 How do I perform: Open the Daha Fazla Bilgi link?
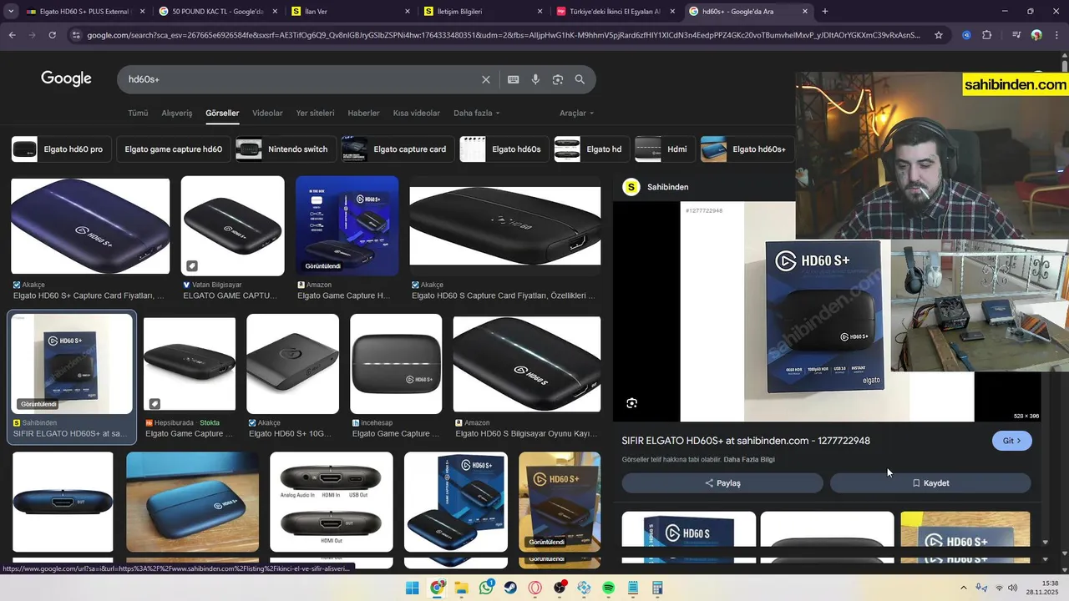coord(749,460)
